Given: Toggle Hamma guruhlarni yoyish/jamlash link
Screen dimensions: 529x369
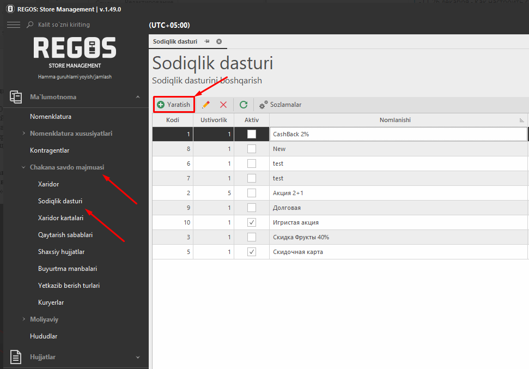Looking at the screenshot, I should click(75, 77).
